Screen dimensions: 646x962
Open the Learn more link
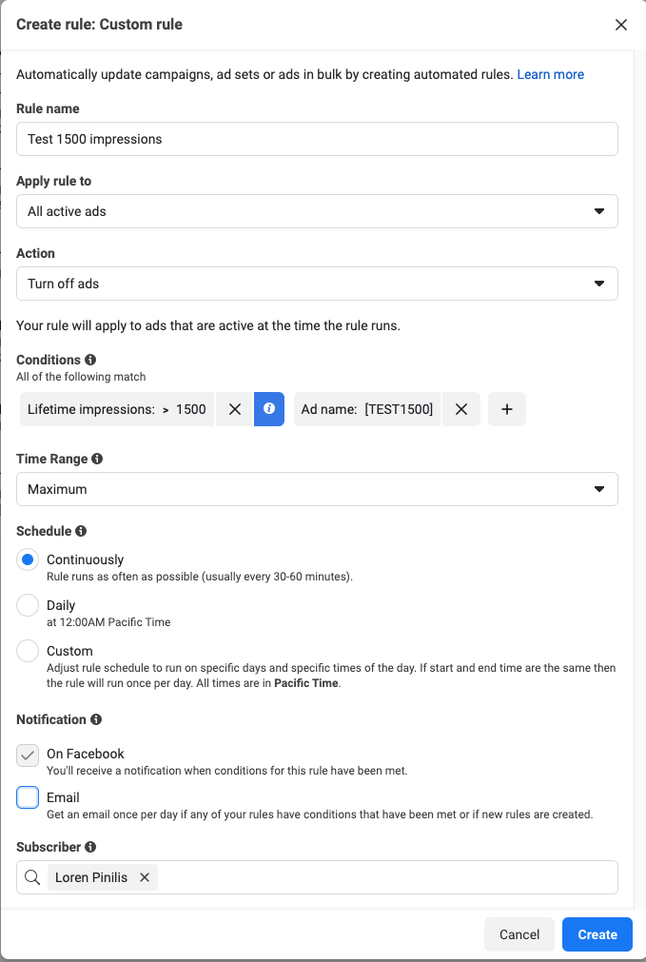(x=550, y=74)
